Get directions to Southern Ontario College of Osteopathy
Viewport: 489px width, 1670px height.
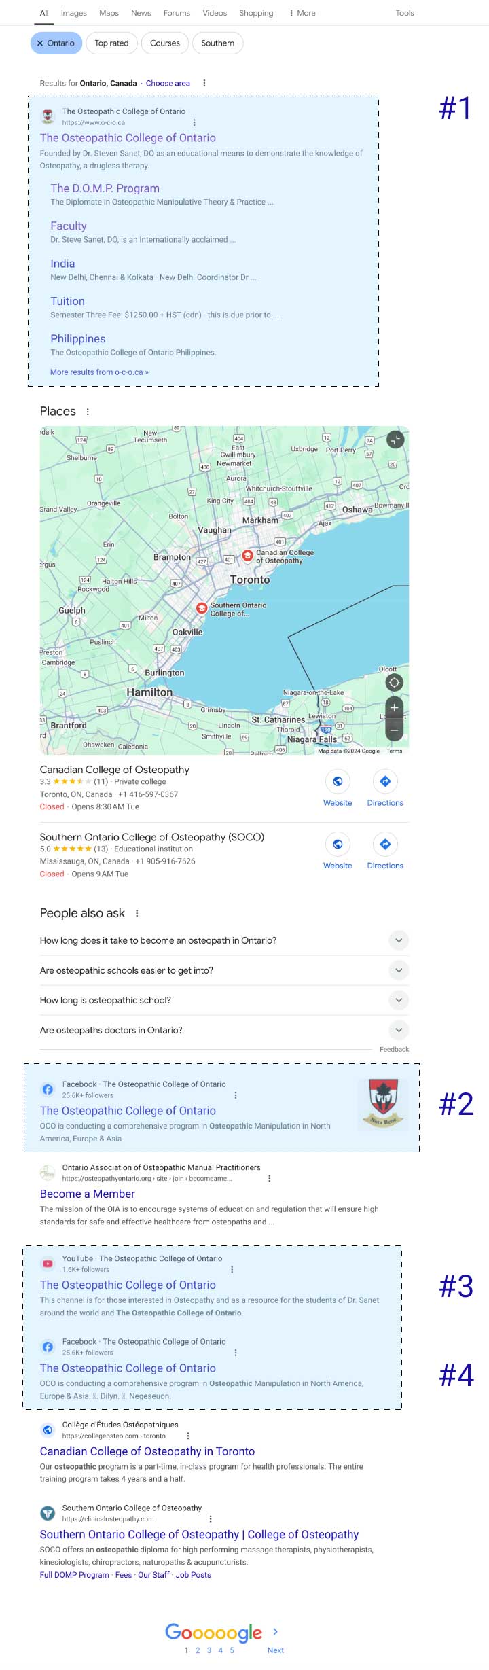click(x=385, y=844)
